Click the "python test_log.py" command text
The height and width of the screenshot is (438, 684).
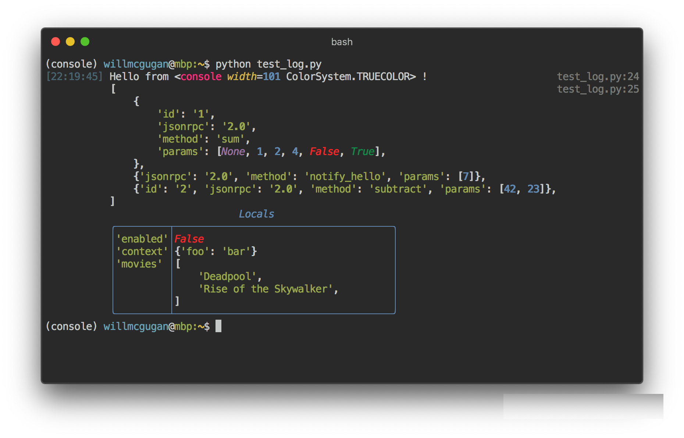click(x=268, y=64)
